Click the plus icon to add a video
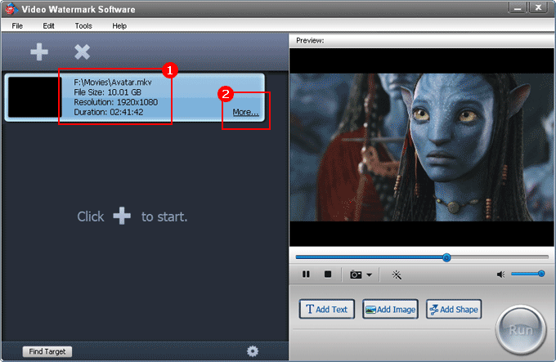 (x=39, y=52)
